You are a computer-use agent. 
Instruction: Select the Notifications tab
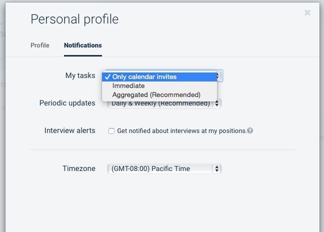[82, 45]
